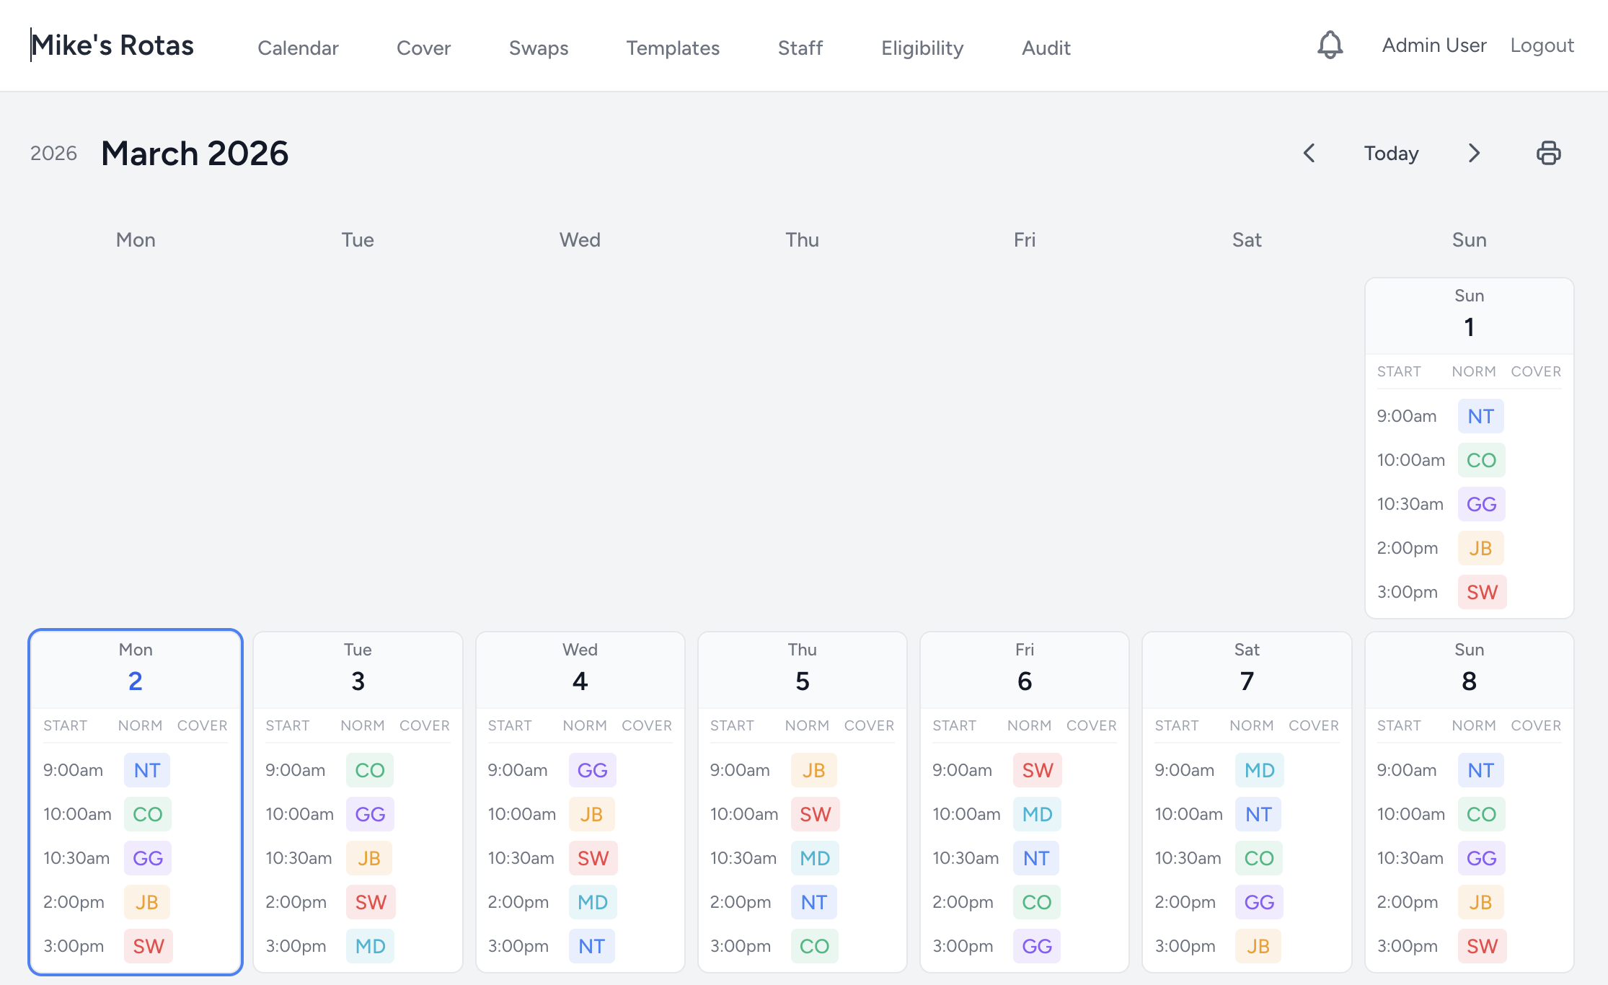Open the Calendar section
The height and width of the screenshot is (985, 1608).
[298, 48]
